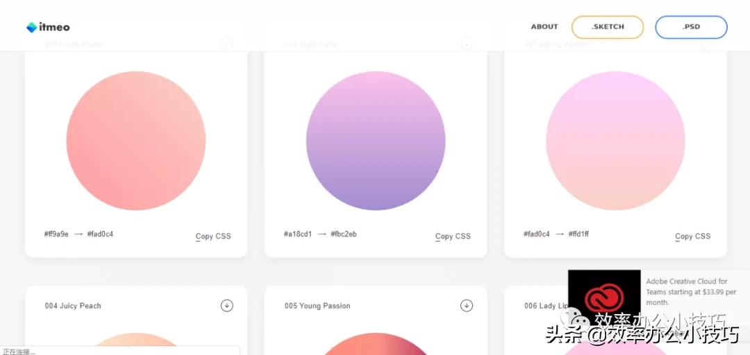Select the light pink gradient circle
Image resolution: width=750 pixels, height=355 pixels.
pos(615,141)
